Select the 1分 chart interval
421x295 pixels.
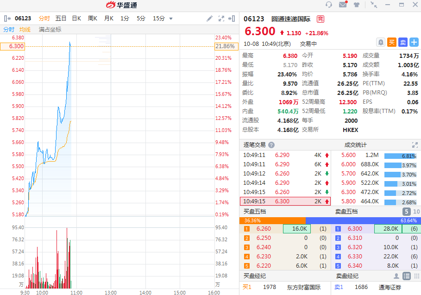coord(125,18)
